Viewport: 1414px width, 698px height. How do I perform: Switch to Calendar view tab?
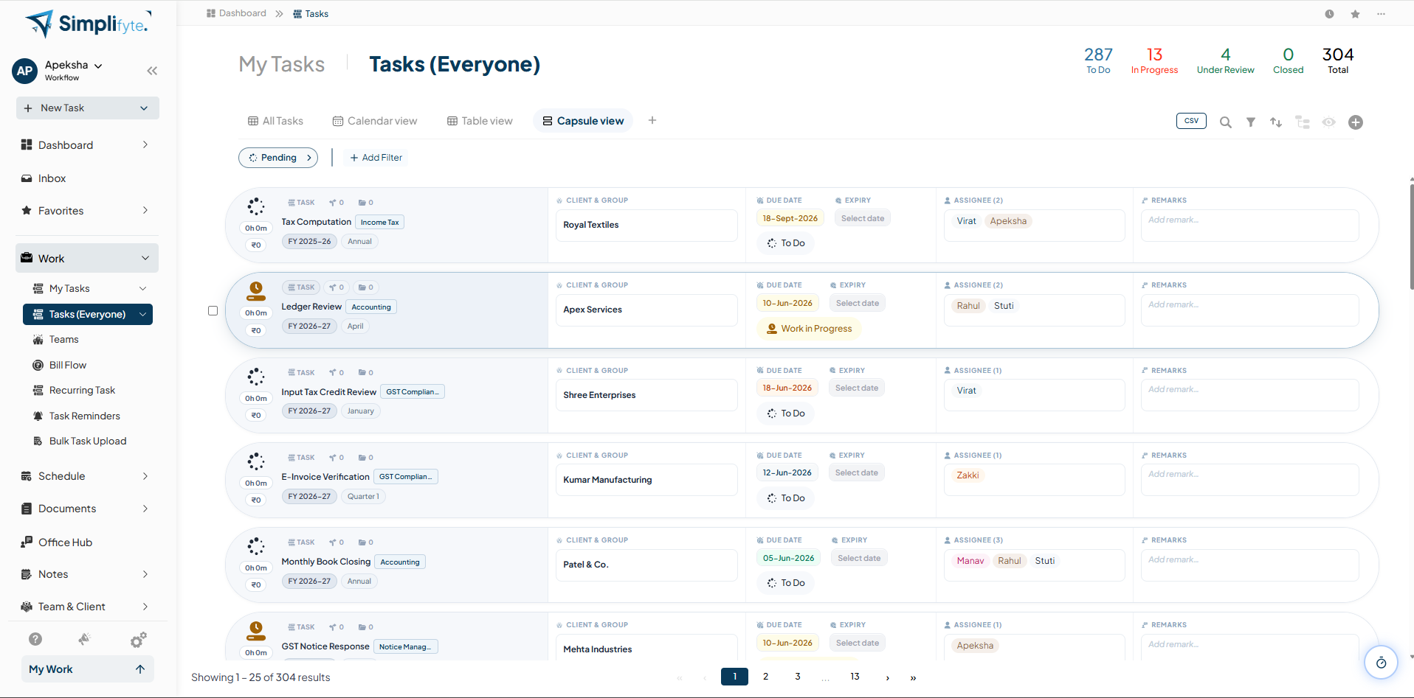click(x=375, y=121)
